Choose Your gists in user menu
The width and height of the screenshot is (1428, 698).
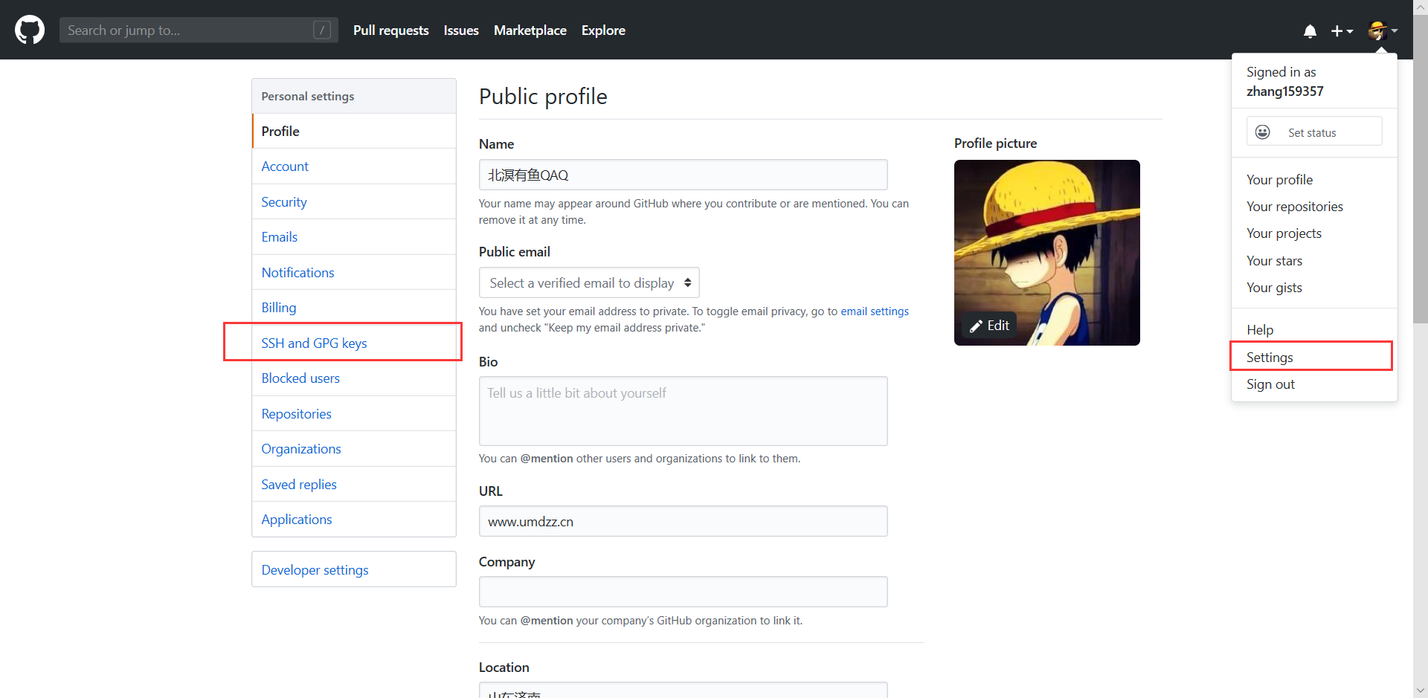click(x=1314, y=288)
